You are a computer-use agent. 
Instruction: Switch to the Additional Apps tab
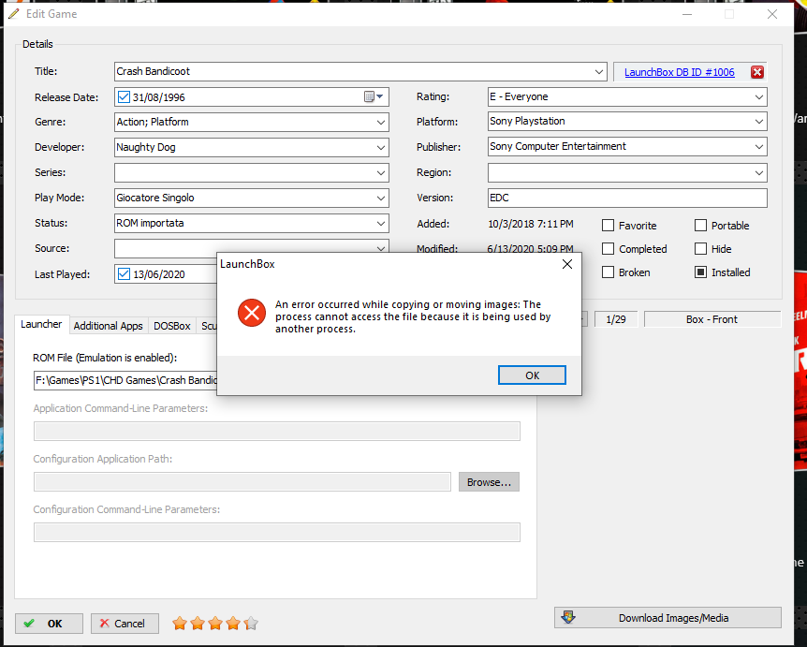click(x=108, y=326)
